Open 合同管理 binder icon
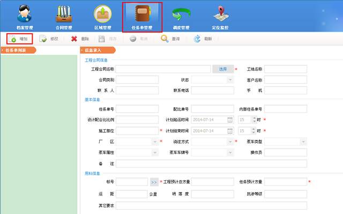The image size is (343, 214). coord(64,14)
